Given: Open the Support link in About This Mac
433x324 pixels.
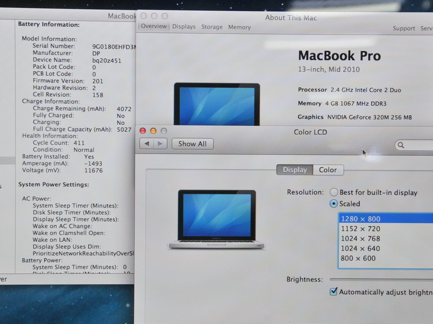Looking at the screenshot, I should pyautogui.click(x=404, y=29).
